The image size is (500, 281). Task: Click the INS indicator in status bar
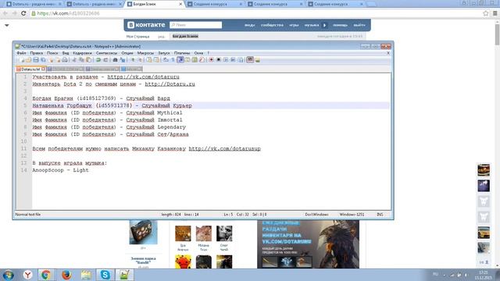click(x=380, y=215)
